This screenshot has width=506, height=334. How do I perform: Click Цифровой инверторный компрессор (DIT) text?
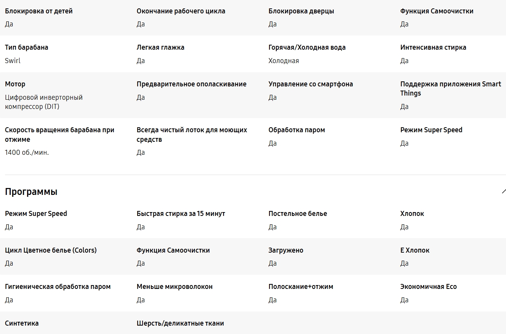coord(44,102)
